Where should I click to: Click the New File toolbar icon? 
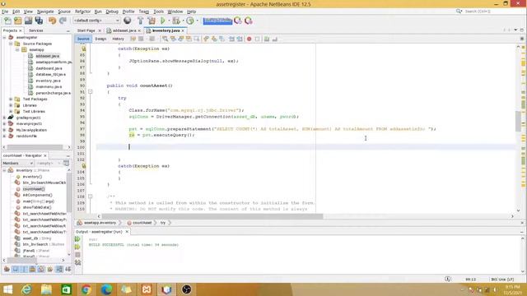tap(7, 21)
